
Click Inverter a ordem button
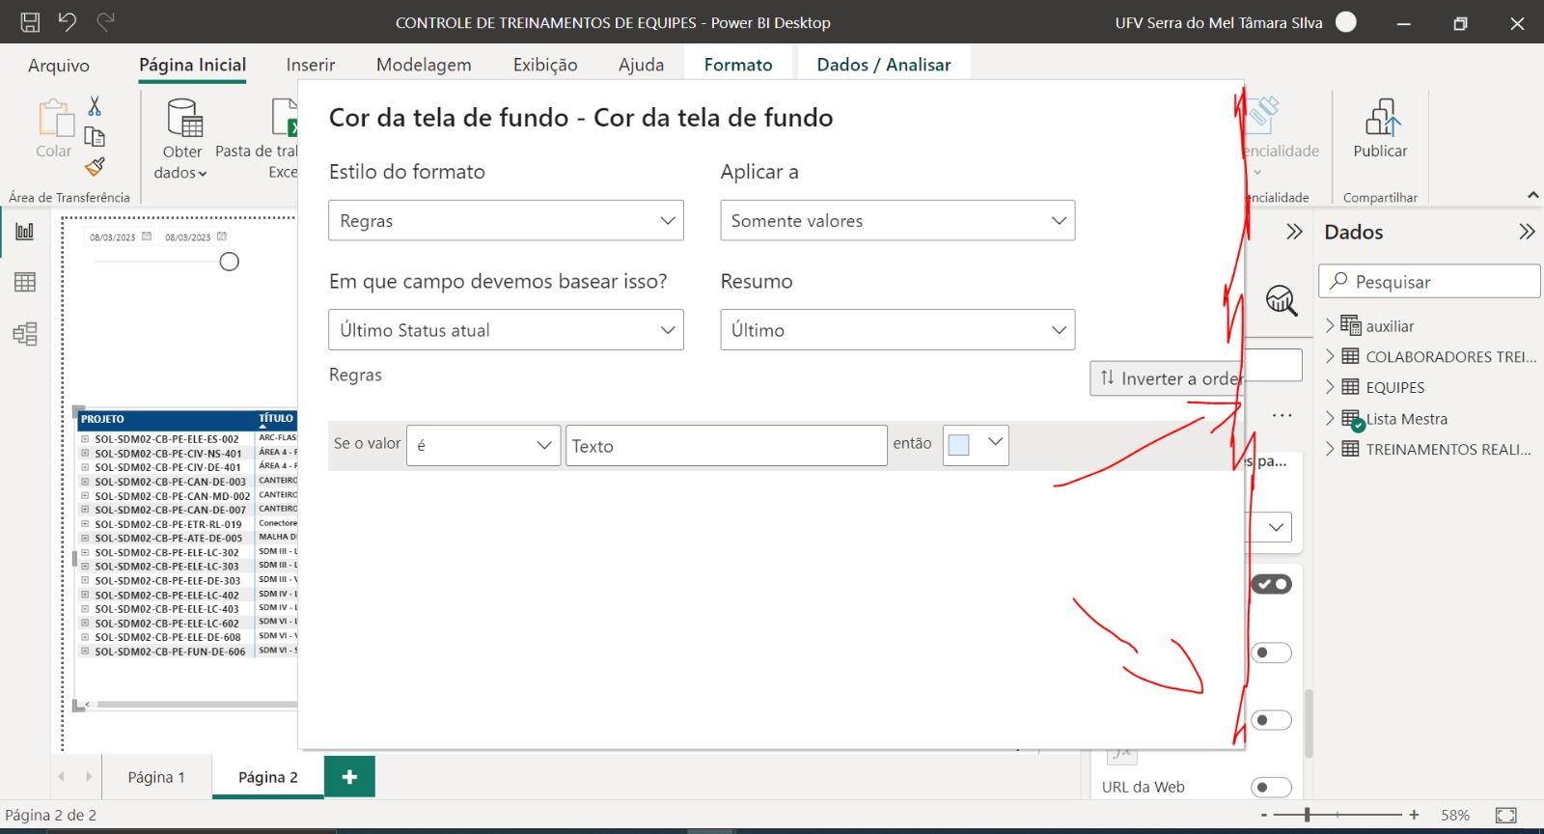tap(1167, 378)
